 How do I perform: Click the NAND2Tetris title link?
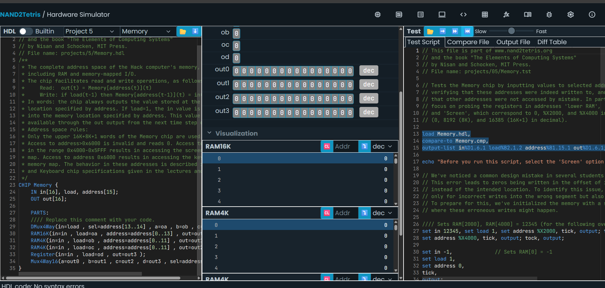coord(20,15)
